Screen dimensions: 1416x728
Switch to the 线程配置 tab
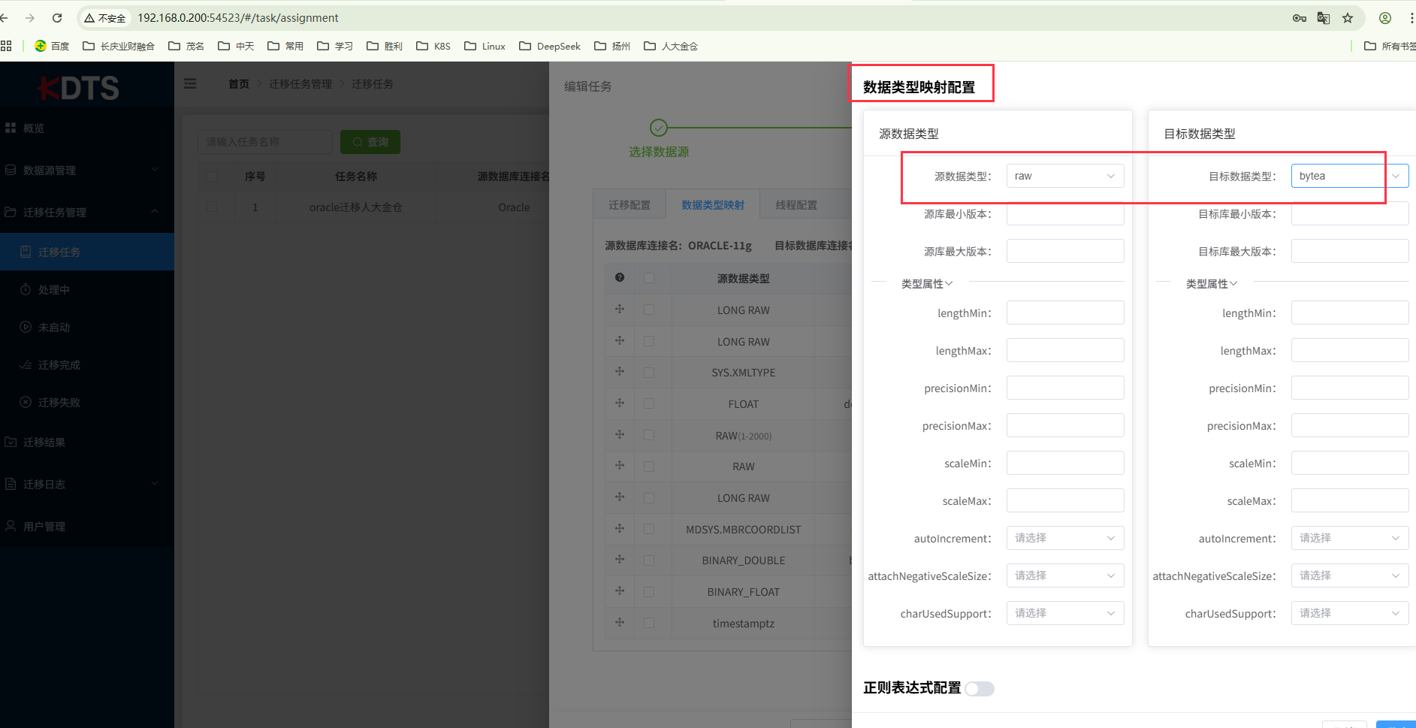tap(796, 204)
